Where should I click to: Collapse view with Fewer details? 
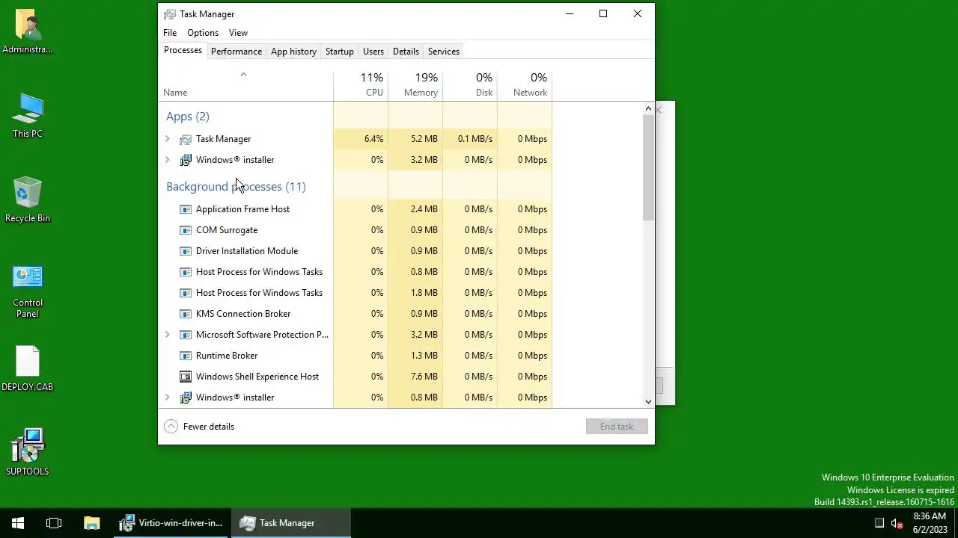click(x=199, y=427)
